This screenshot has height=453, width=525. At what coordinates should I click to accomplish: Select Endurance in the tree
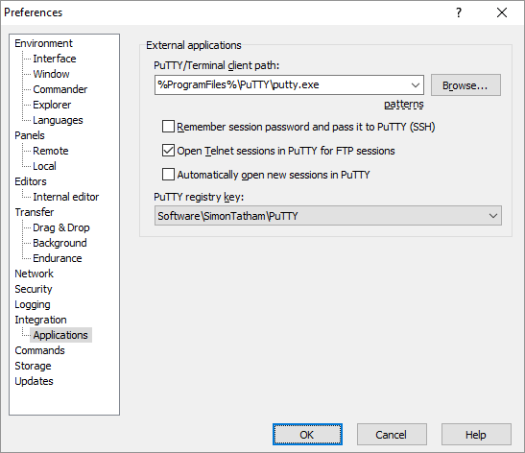pos(58,258)
